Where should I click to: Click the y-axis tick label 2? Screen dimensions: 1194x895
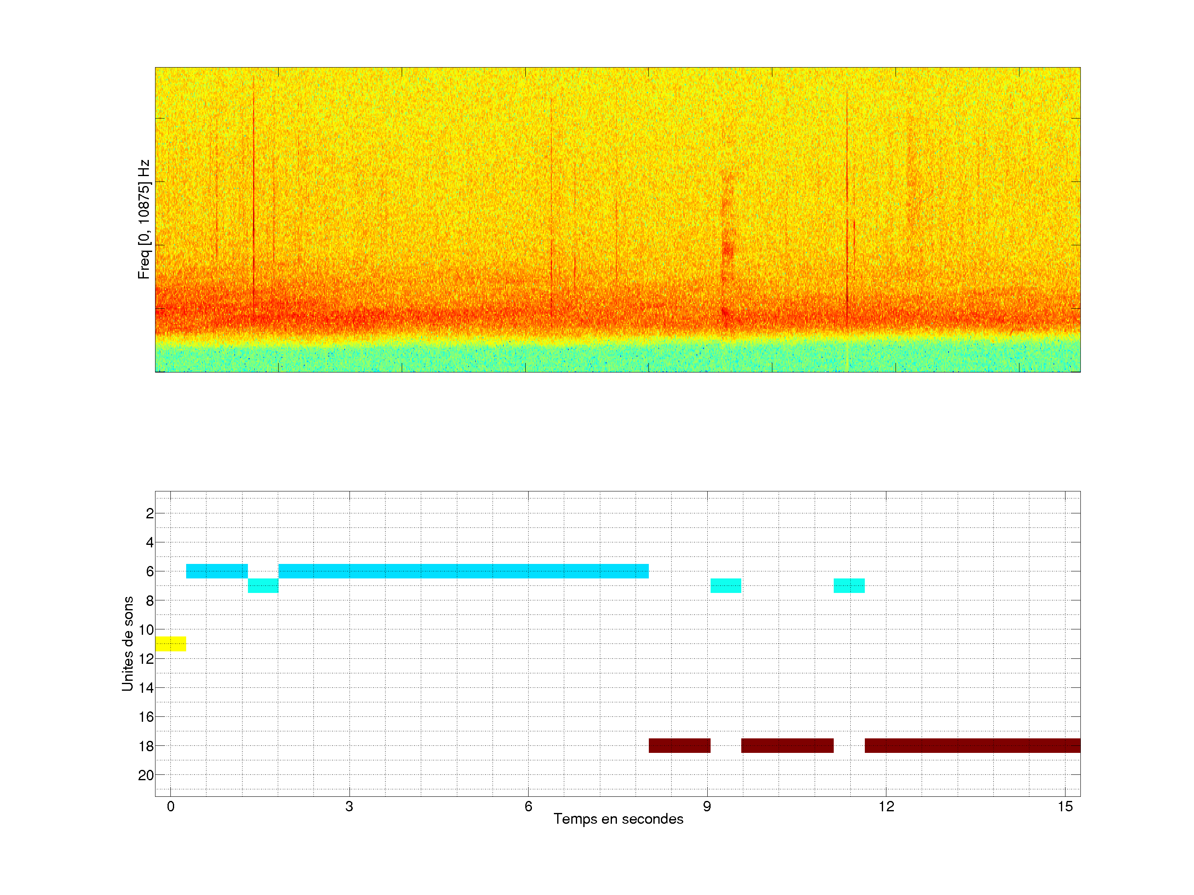pyautogui.click(x=150, y=513)
